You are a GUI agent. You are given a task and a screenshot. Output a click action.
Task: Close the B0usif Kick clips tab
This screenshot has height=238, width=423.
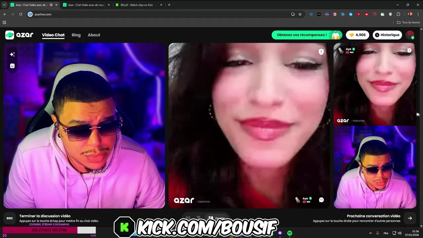tap(161, 5)
